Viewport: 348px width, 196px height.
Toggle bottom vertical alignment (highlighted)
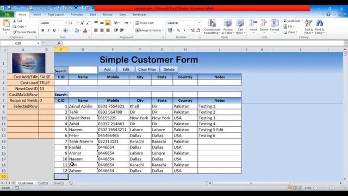108,23
